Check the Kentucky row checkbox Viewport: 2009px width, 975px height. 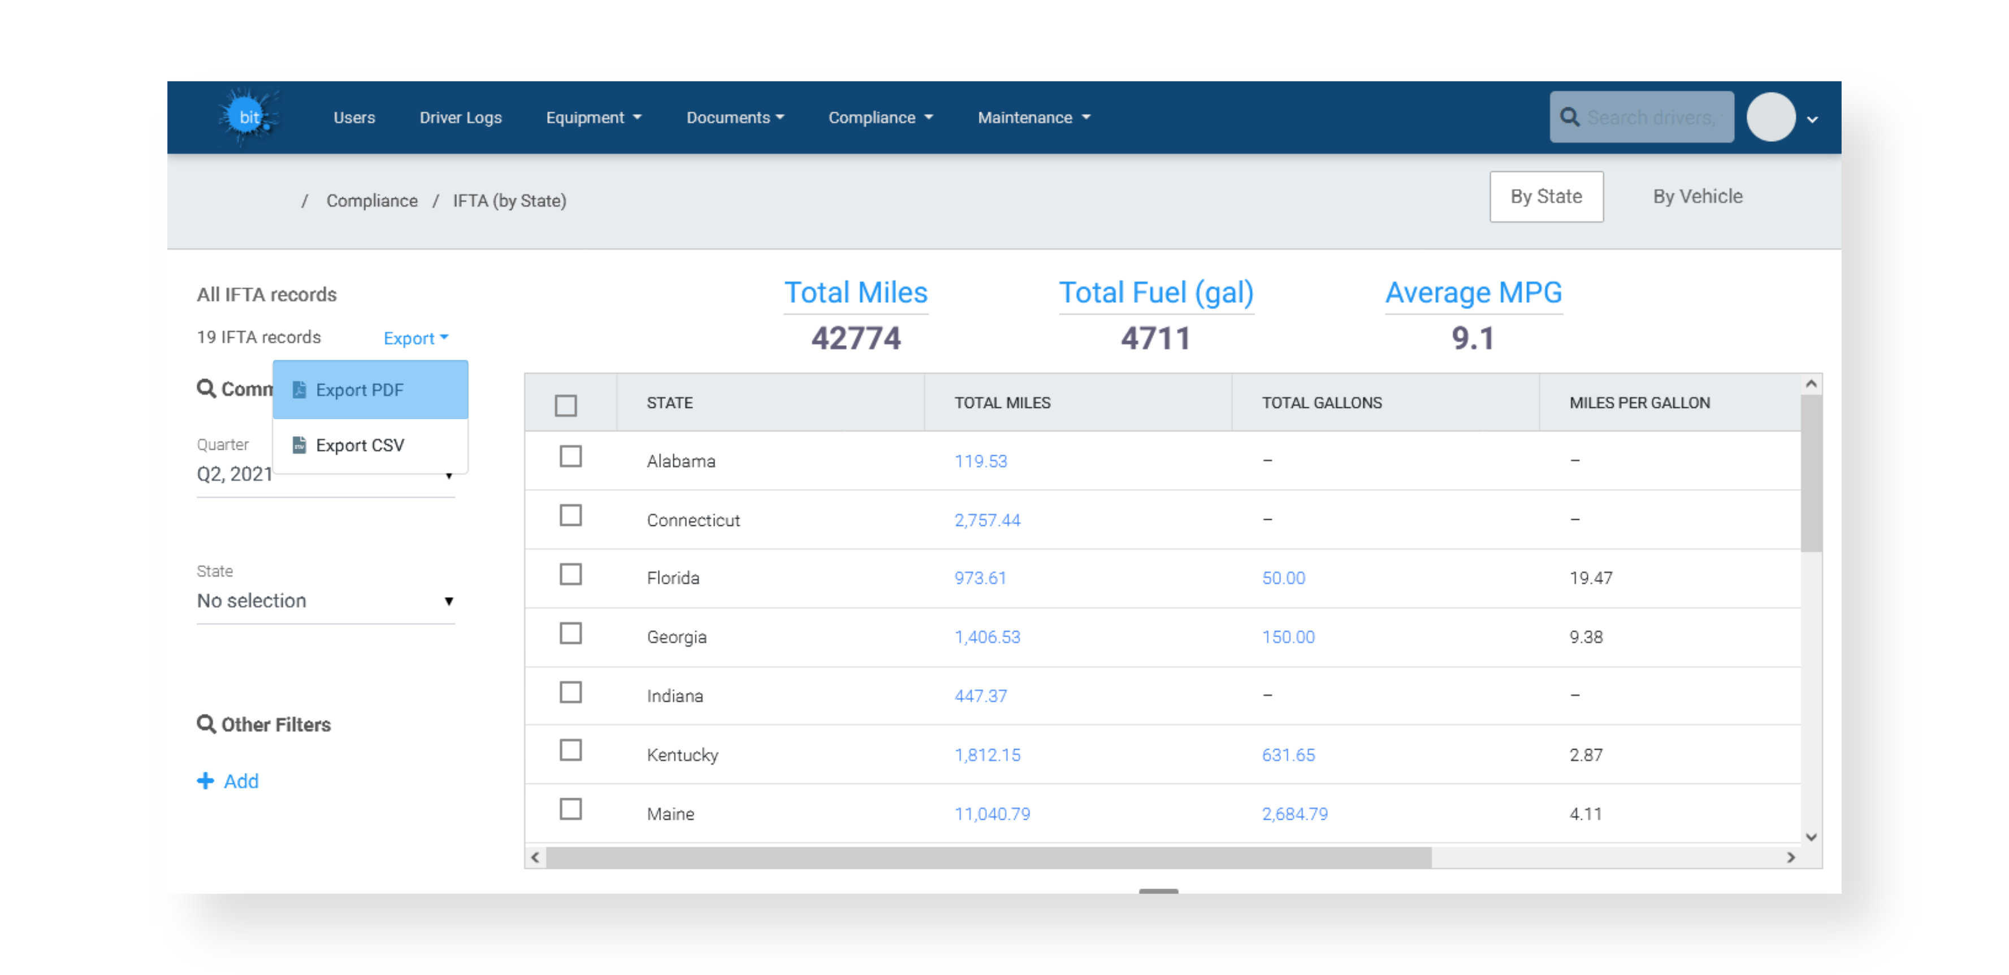(x=570, y=751)
